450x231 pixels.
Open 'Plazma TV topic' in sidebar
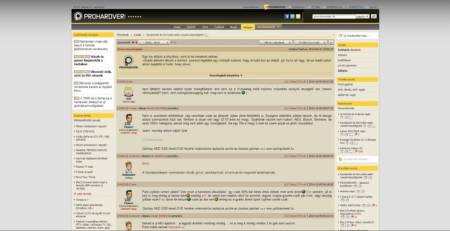tap(84, 166)
